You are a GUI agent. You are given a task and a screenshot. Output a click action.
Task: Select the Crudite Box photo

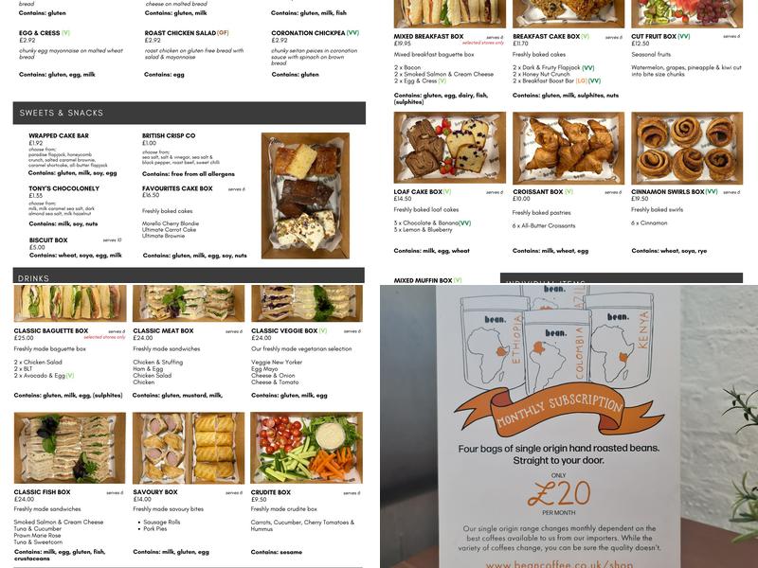[306, 448]
